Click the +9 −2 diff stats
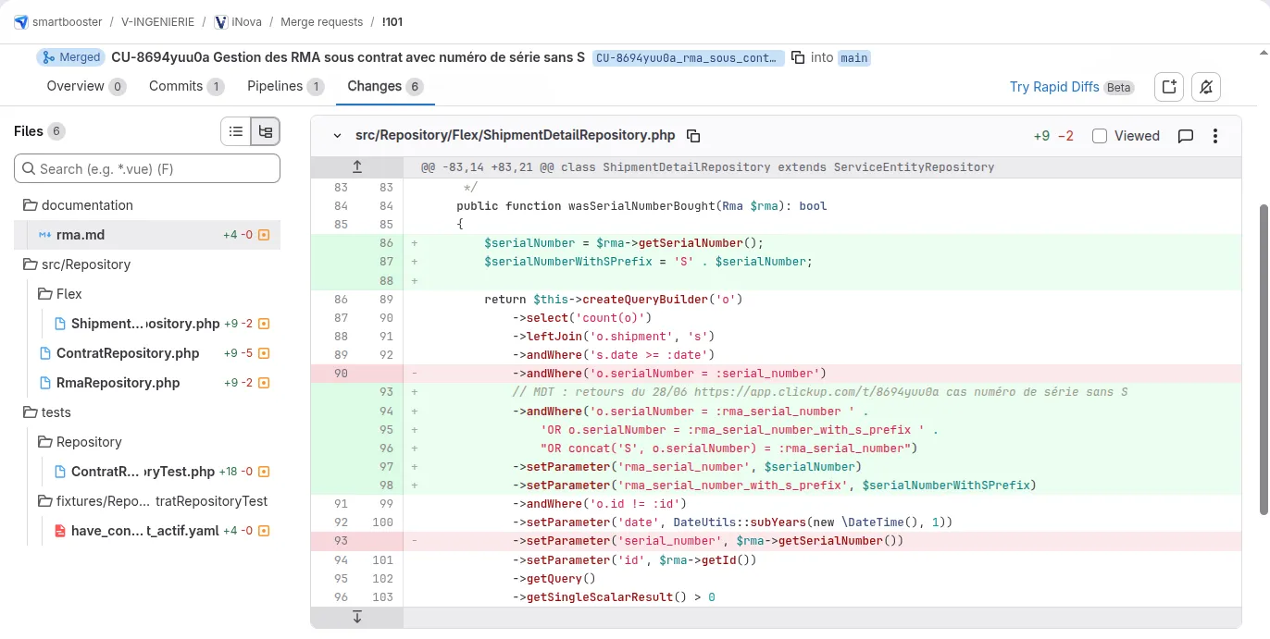Screen dimensions: 1270x639 [1053, 136]
